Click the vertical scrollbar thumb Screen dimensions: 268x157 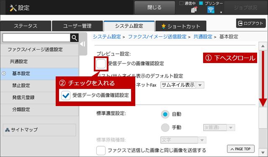click(263, 118)
